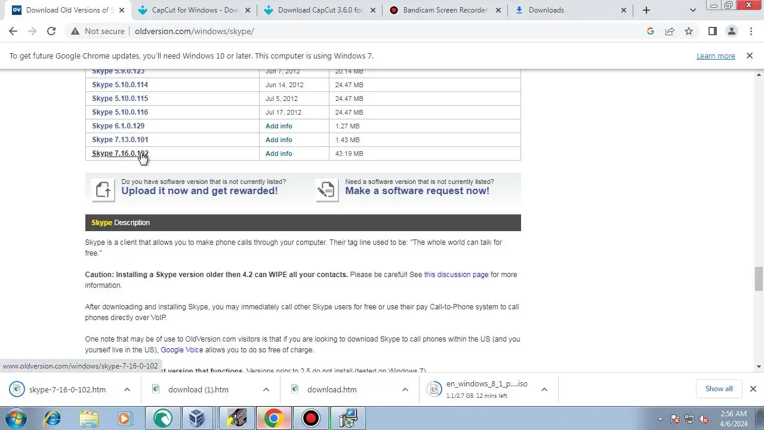Click the upload file icon
This screenshot has width=764, height=430.
[x=103, y=190]
